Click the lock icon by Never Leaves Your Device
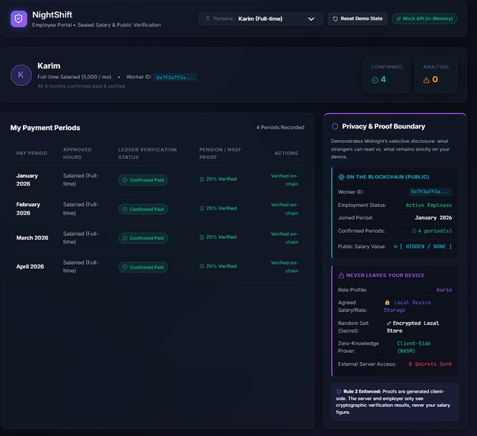This screenshot has width=477, height=436. (341, 275)
